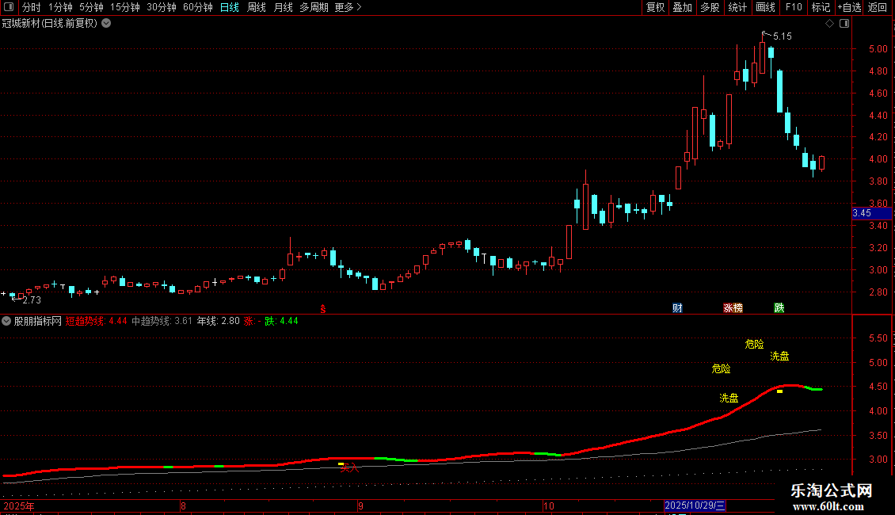Click the blue 3.45 price axis tag

(x=871, y=213)
